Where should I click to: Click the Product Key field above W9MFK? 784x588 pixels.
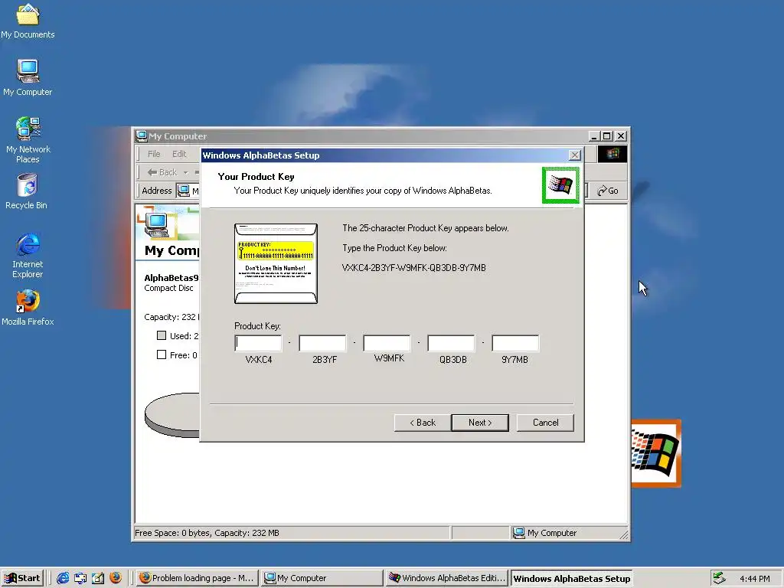[387, 343]
